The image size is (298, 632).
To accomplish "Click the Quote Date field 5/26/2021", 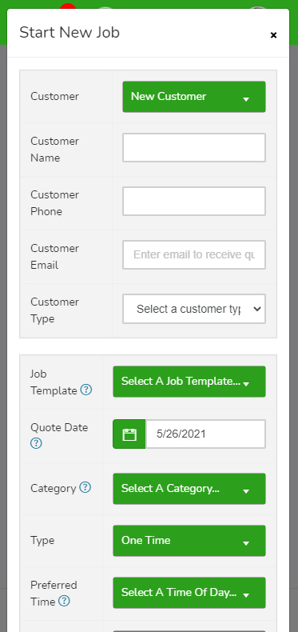I will click(205, 434).
